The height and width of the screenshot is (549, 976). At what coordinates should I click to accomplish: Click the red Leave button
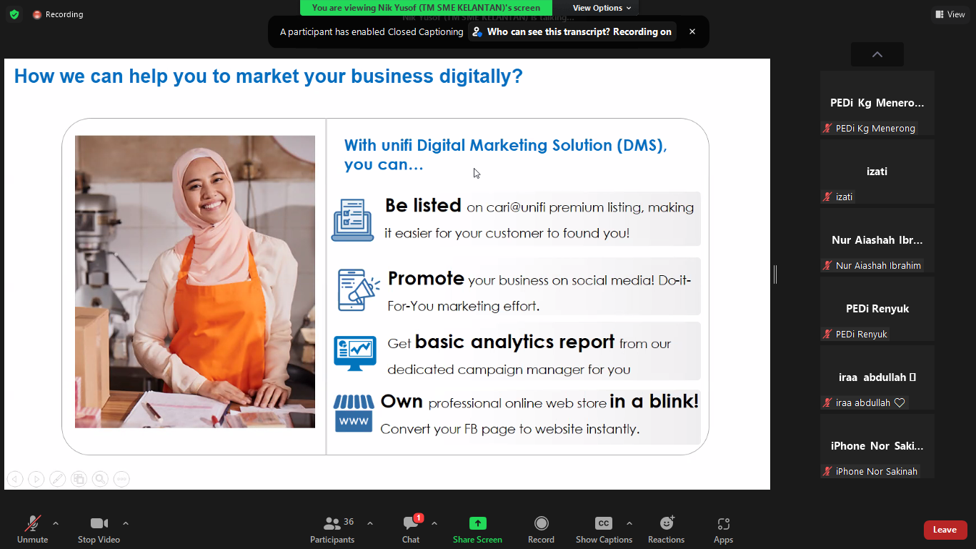coord(945,530)
